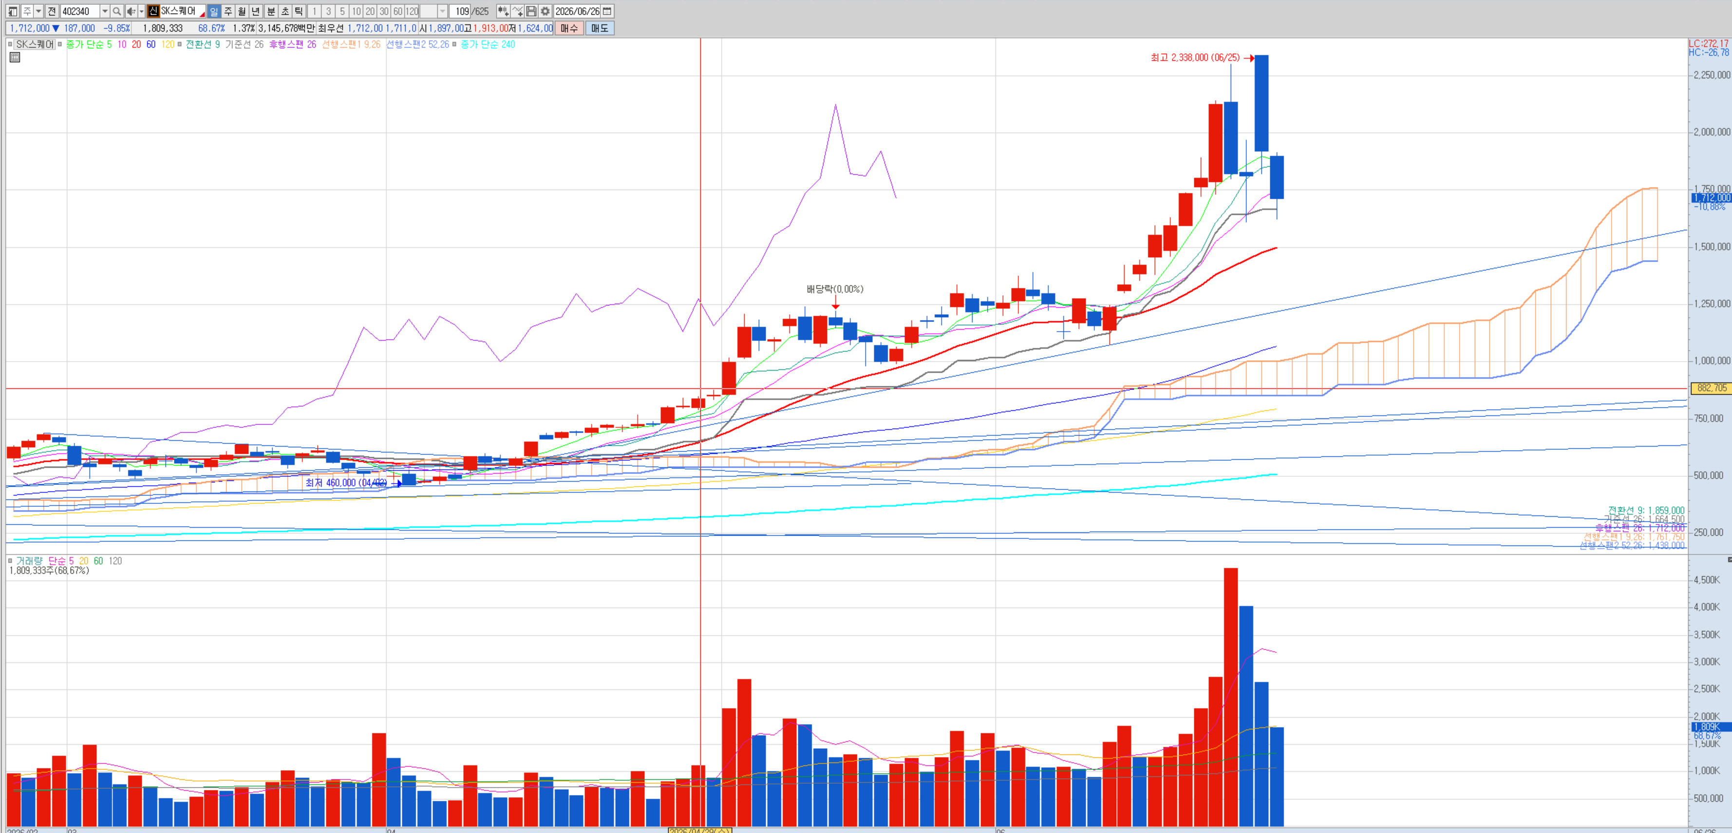Image resolution: width=1732 pixels, height=833 pixels.
Task: Click the 선행스팬1 9,26 legend label
Action: pyautogui.click(x=351, y=44)
